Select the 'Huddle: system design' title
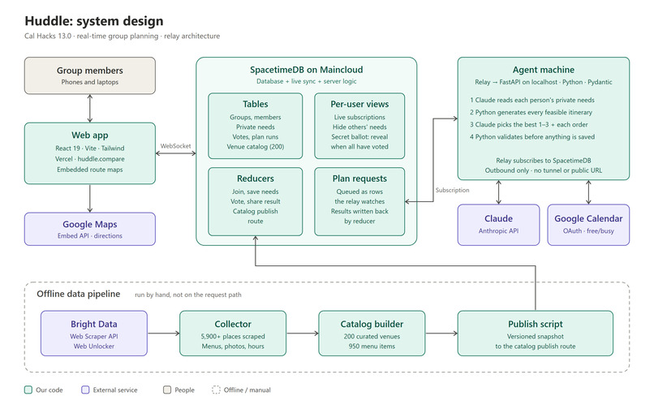Image resolution: width=654 pixels, height=409 pixels. pos(94,21)
